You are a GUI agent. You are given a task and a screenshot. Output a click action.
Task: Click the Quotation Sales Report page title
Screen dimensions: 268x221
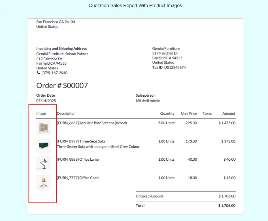135,6
